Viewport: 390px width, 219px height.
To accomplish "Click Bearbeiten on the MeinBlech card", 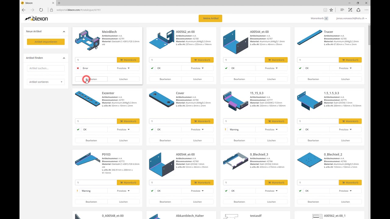I will (91, 79).
